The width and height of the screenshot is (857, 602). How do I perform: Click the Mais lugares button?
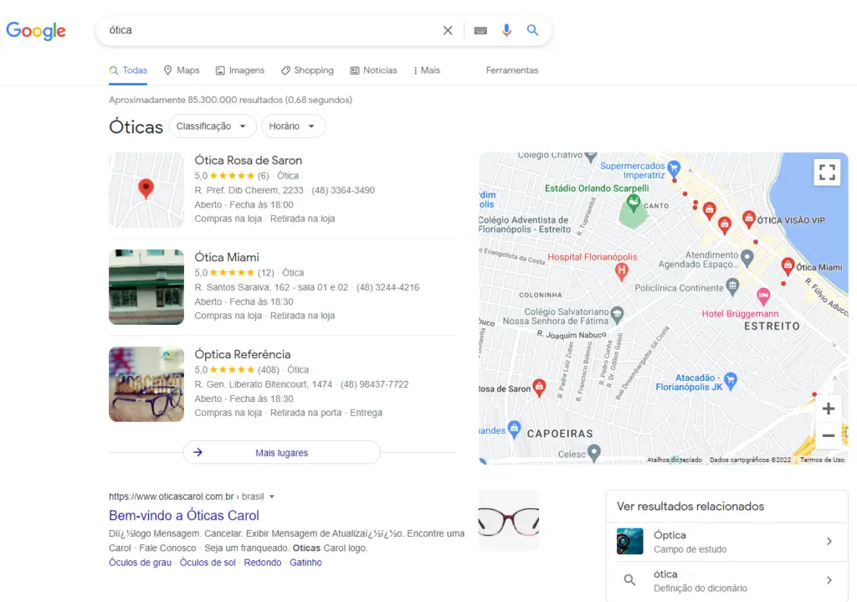[x=281, y=453]
